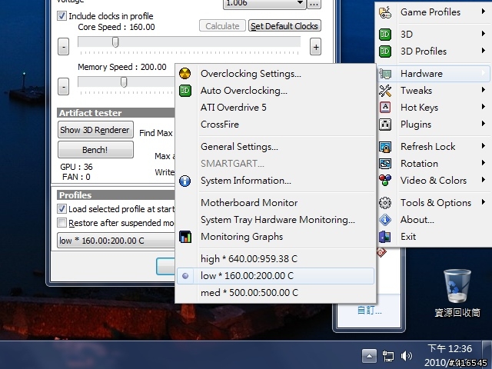This screenshot has height=369, width=492.
Task: Click the yellow Overclocking Settings icon
Action: pos(184,74)
